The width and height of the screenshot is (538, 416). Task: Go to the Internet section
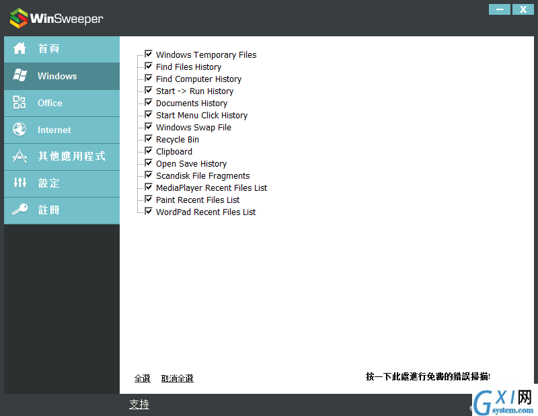point(62,130)
